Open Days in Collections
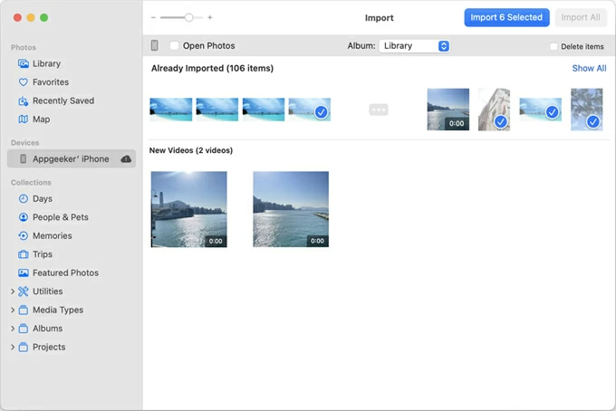 click(42, 198)
